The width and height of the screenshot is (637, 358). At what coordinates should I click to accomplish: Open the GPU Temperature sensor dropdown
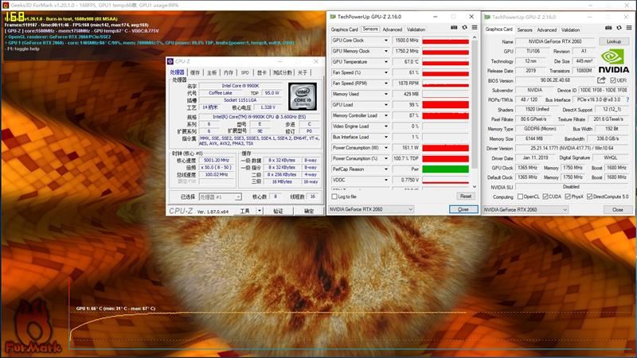coord(386,62)
